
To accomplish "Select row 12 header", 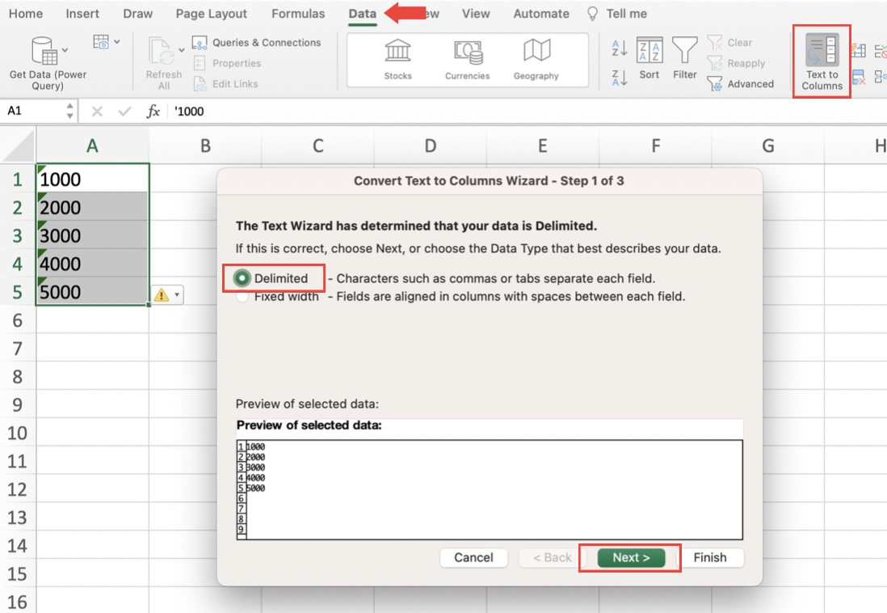I will 18,489.
